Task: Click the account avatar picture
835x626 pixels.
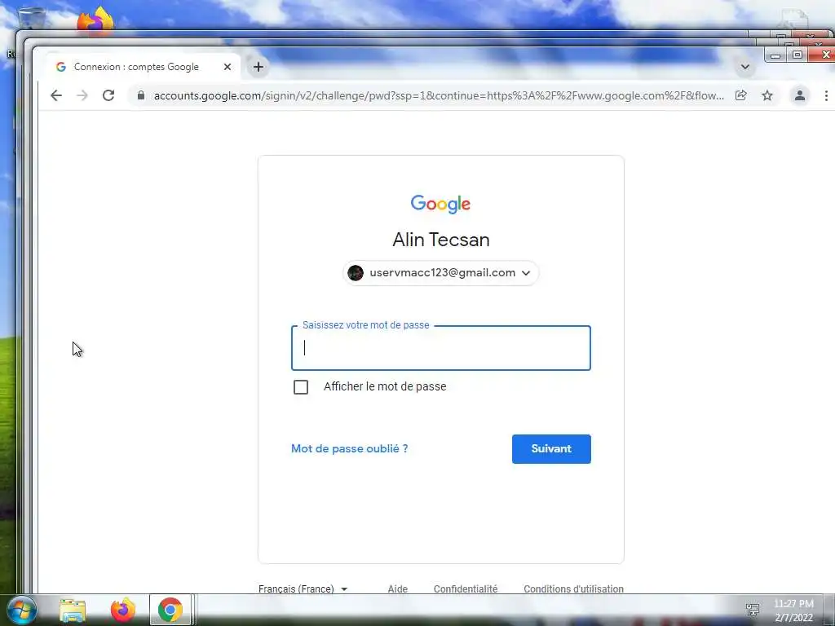Action: click(x=356, y=273)
